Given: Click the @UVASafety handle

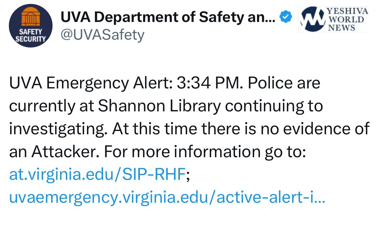Looking at the screenshot, I should (102, 34).
